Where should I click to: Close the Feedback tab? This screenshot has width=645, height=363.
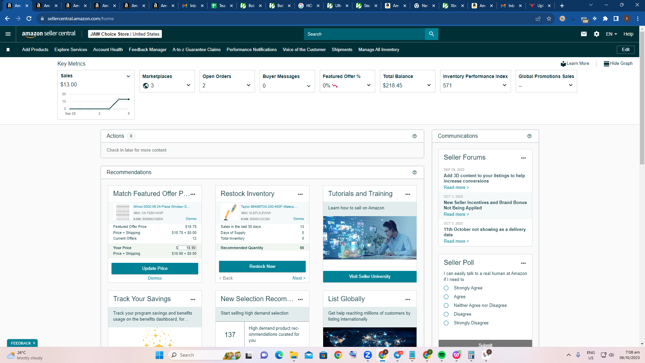tap(34, 343)
